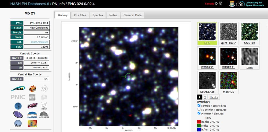
Task: Download the centroid.reg file
Action: [x=219, y=106]
